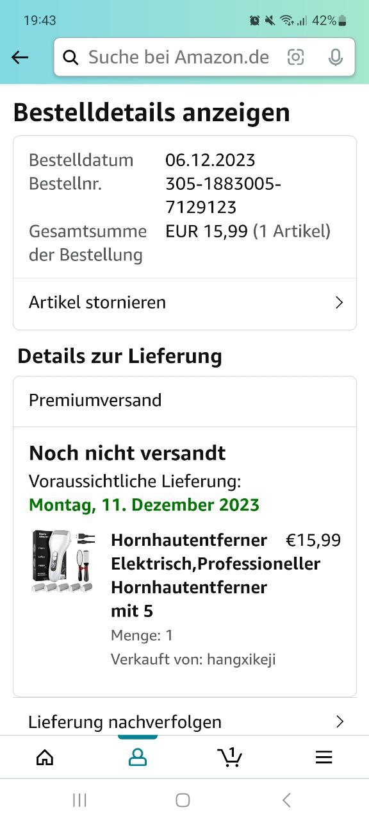
Task: Tap the battery indicator in status bar
Action: (342, 21)
